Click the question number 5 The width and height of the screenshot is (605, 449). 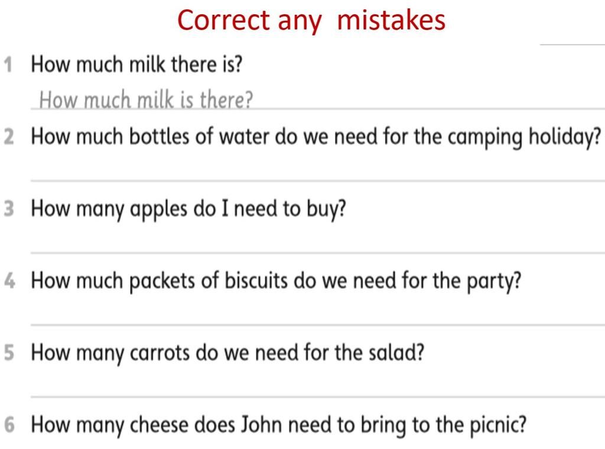tap(9, 353)
